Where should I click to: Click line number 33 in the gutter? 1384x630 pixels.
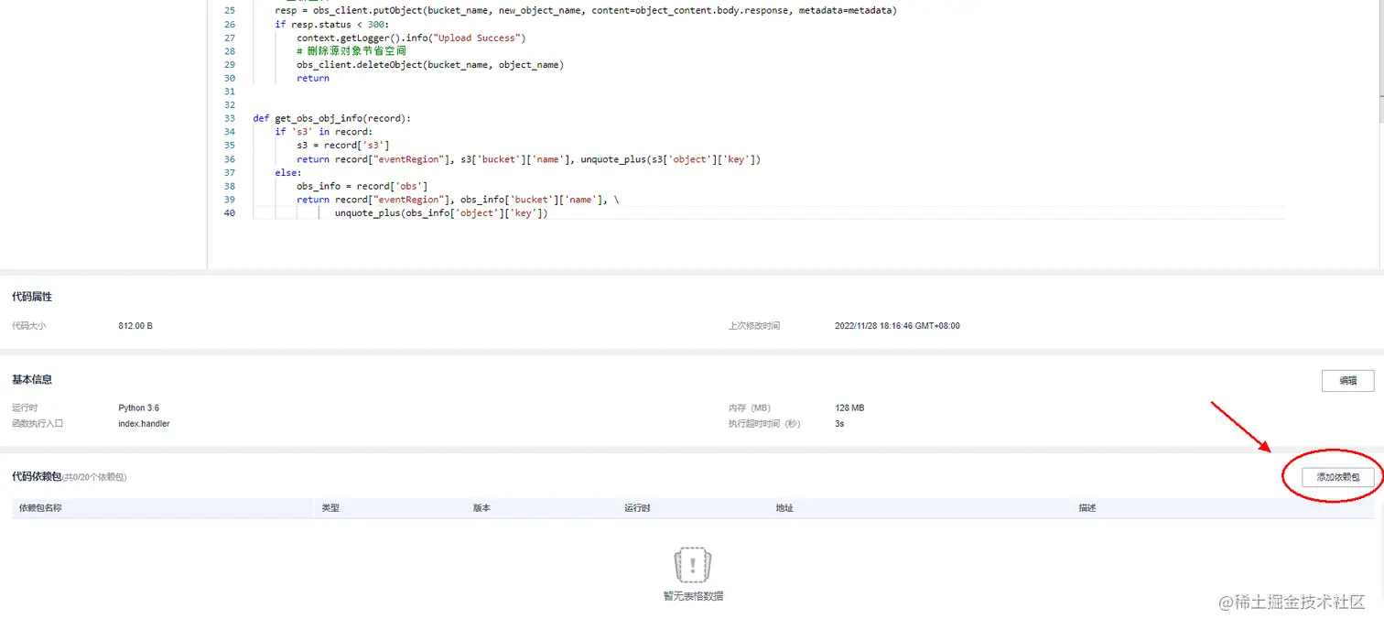pos(230,118)
